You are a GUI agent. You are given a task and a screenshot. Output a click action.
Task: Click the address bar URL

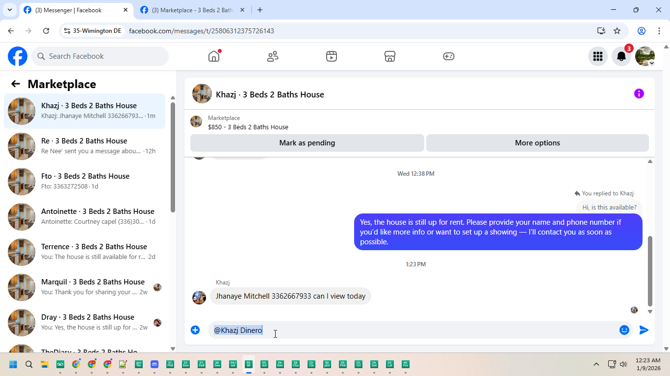201,31
